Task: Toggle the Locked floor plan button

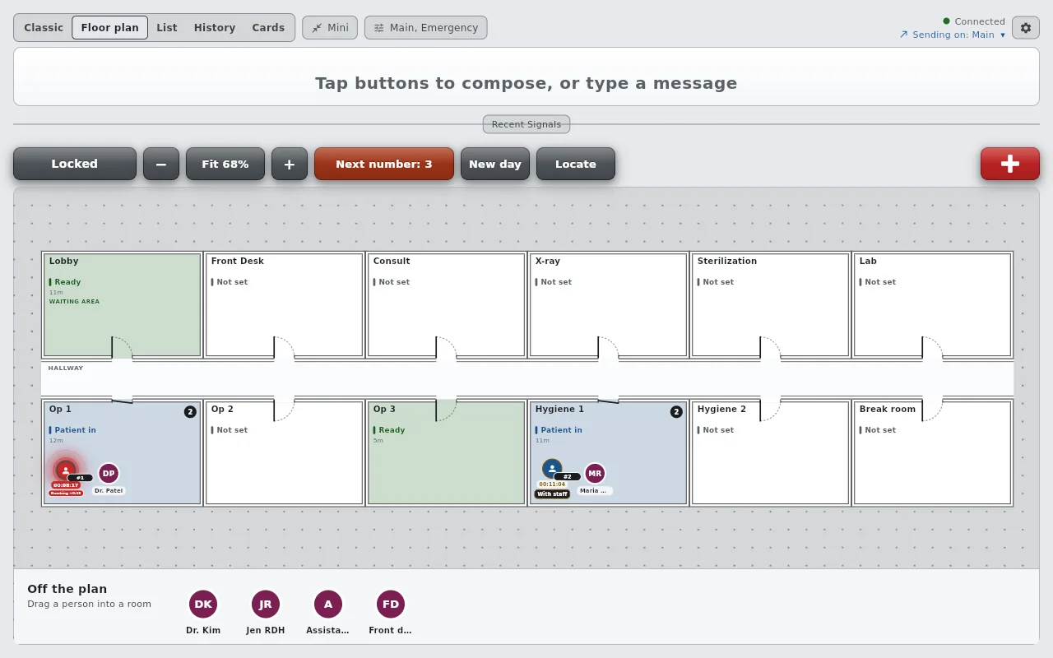Action: pyautogui.click(x=75, y=164)
